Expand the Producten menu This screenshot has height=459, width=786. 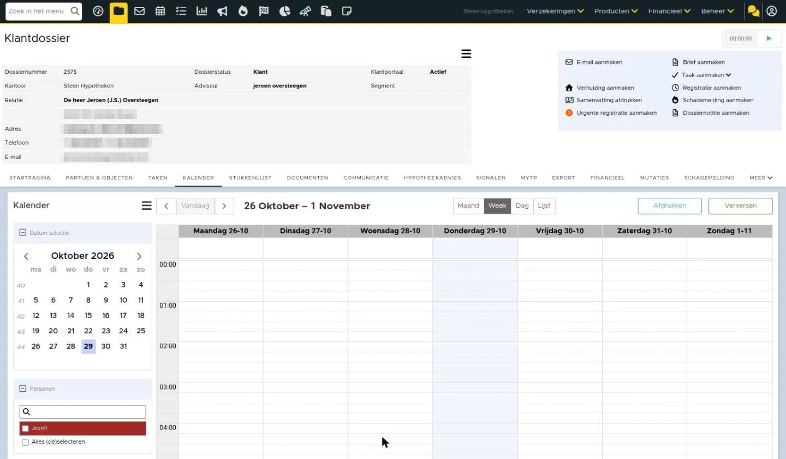point(616,11)
